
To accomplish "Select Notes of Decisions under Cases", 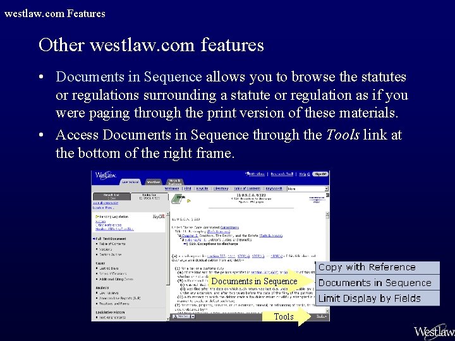I will (x=112, y=273).
